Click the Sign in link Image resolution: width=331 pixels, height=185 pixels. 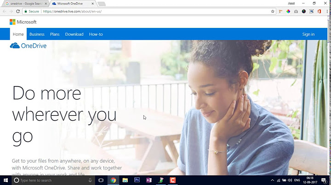(308, 34)
